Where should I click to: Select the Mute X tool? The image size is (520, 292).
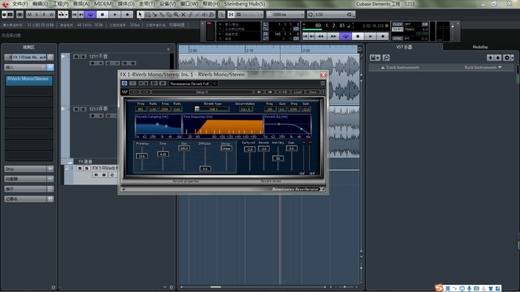tap(183, 14)
